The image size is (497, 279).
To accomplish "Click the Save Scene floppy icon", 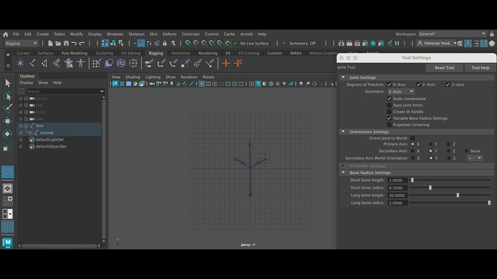I will [x=66, y=43].
